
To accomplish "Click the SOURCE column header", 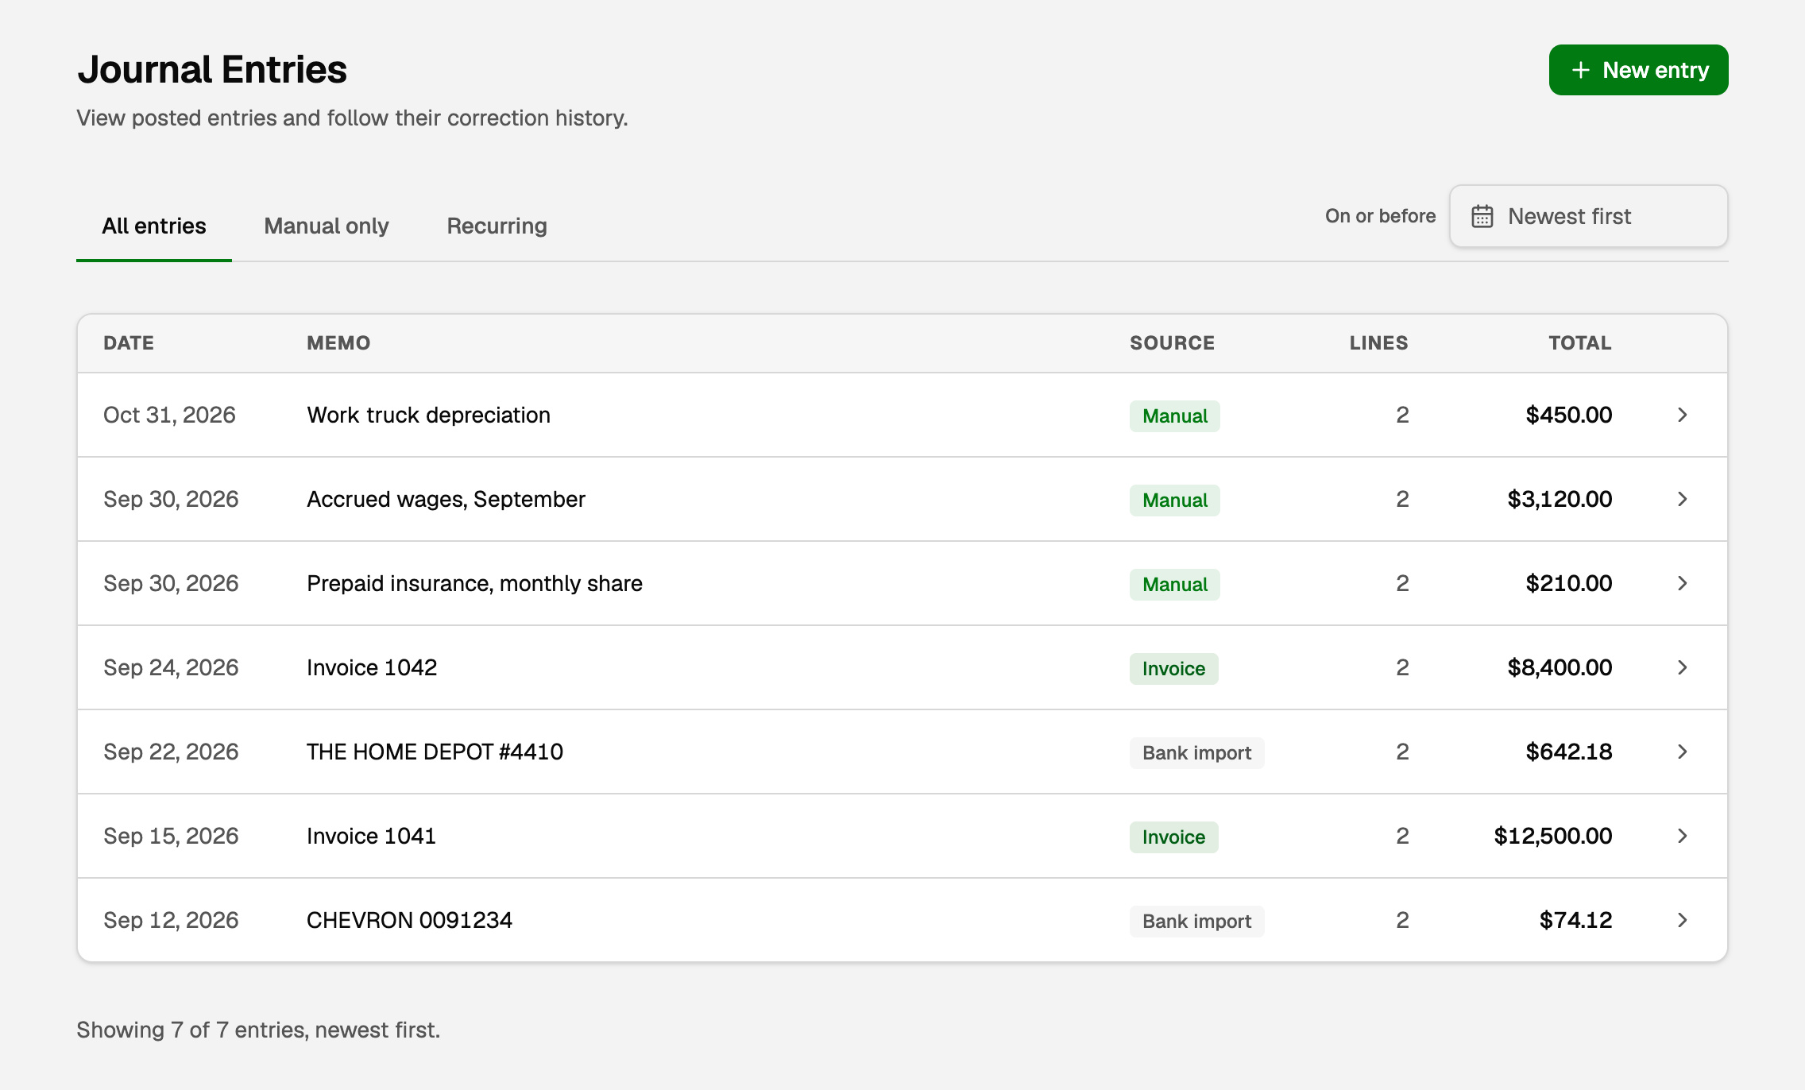I will tap(1172, 343).
